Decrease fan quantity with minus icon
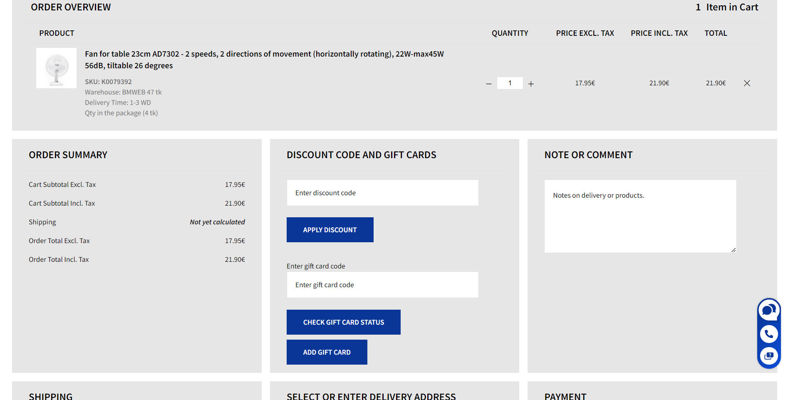 click(x=489, y=84)
